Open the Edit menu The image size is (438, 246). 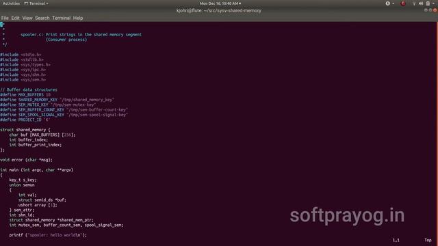(x=15, y=18)
